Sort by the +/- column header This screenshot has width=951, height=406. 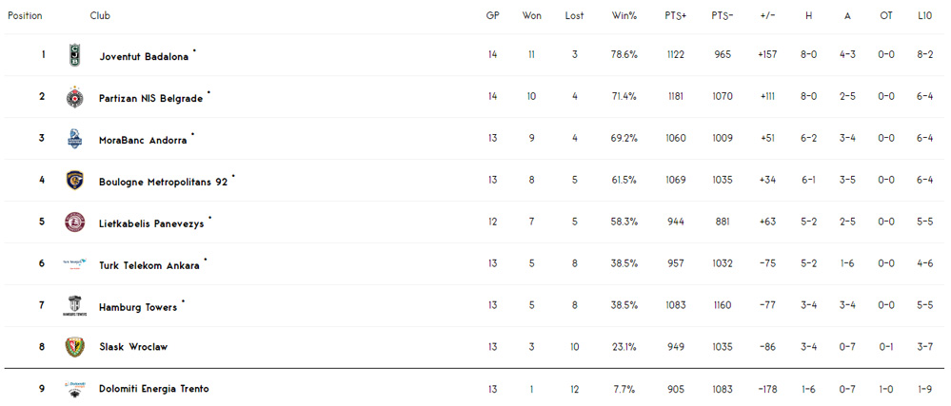coord(767,16)
